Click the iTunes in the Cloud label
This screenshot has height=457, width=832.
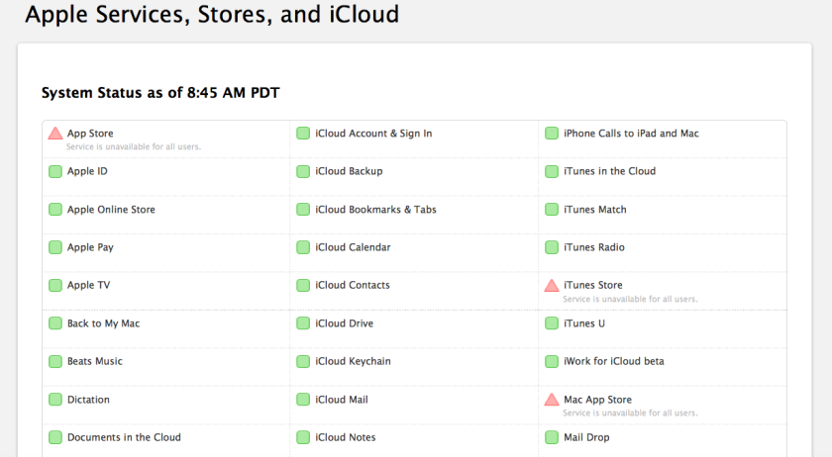pos(610,171)
